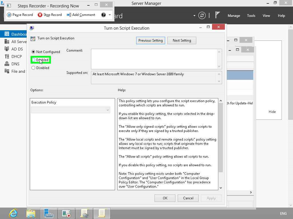The width and height of the screenshot is (293, 219).
Task: Open Server Manager Tools menu
Action: point(251,16)
